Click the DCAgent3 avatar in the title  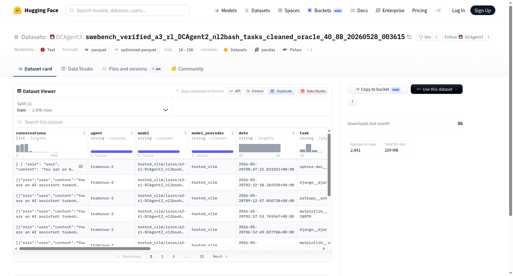tap(52, 37)
